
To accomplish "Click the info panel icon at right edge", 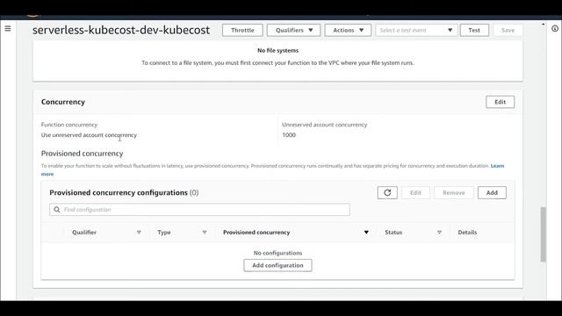I will coord(554,29).
